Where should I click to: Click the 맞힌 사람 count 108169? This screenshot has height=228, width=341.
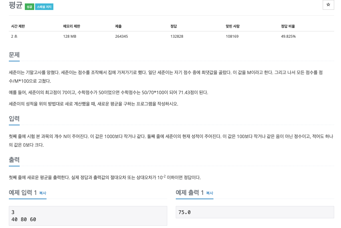[x=232, y=36]
